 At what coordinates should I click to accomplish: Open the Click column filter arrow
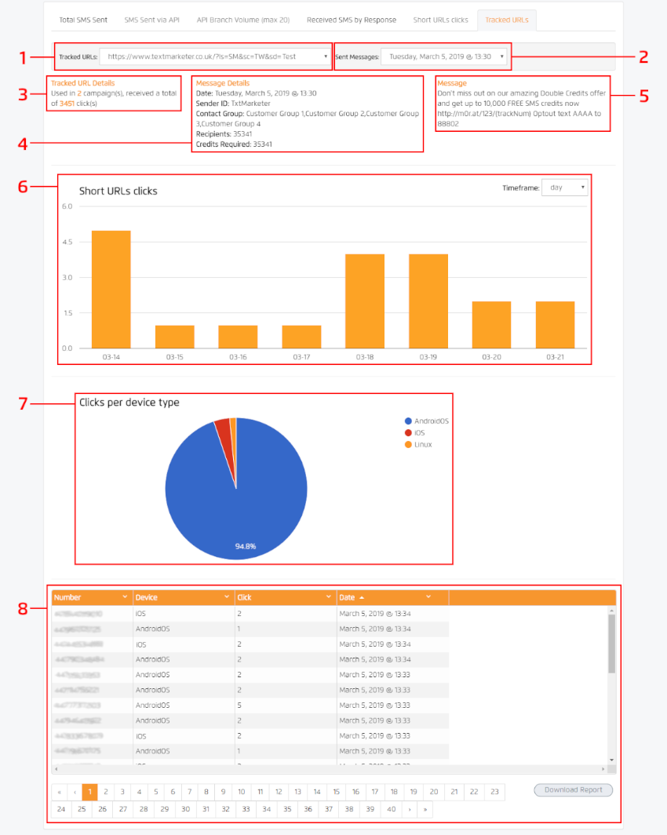[329, 597]
